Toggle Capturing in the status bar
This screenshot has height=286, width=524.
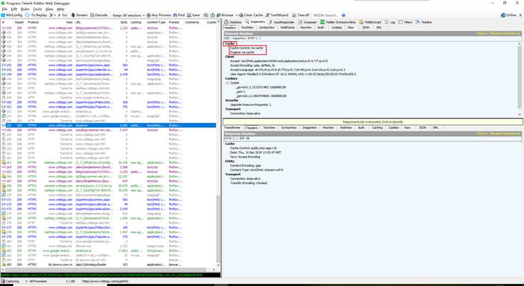tap(10, 281)
